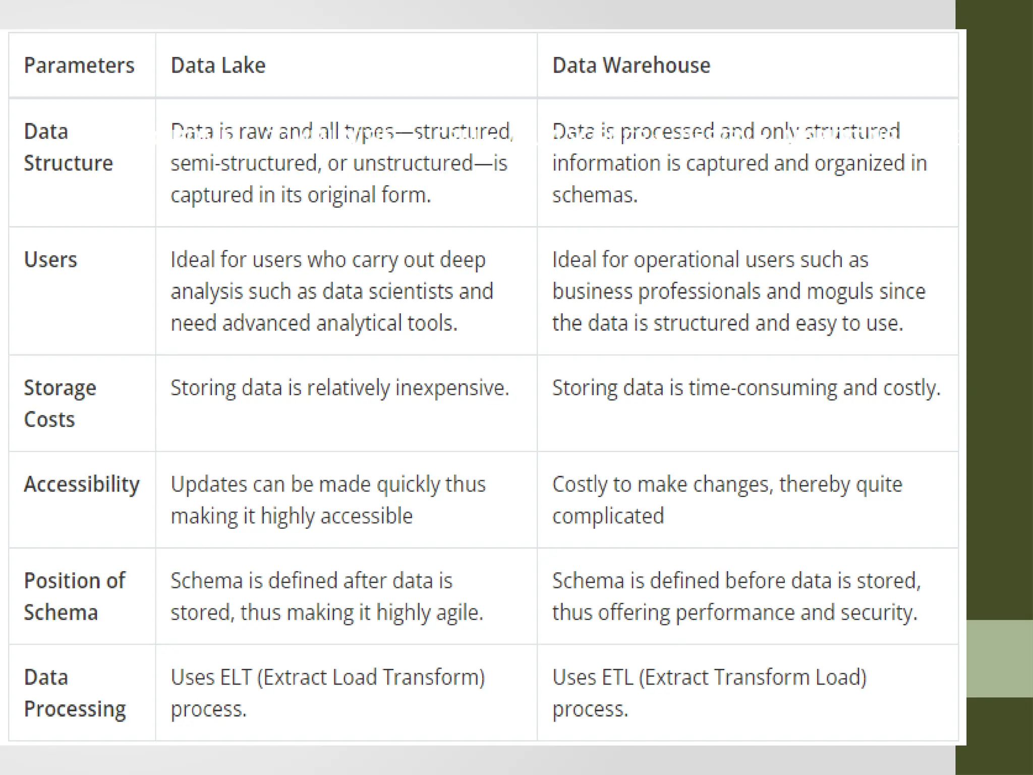Viewport: 1033px width, 775px height.
Task: Click the Data Lake column header
Action: [218, 66]
